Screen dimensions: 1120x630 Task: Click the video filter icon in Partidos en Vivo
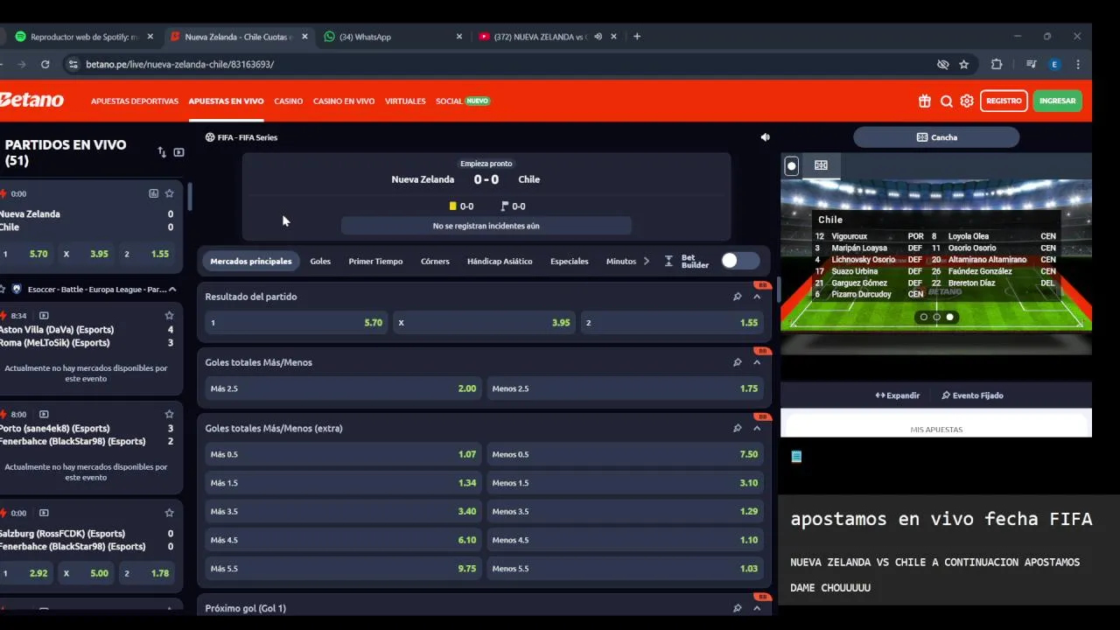click(178, 152)
